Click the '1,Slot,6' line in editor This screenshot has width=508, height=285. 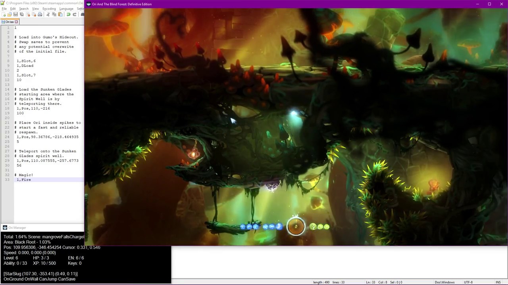(x=26, y=61)
